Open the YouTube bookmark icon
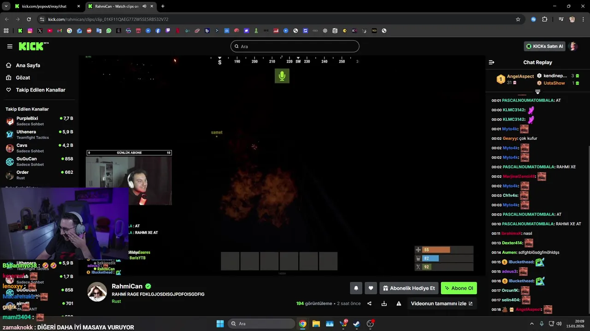 (50, 31)
